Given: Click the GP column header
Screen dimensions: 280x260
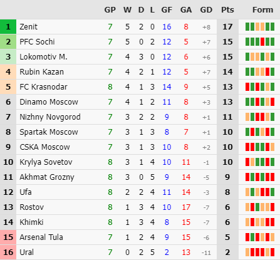Looking at the screenshot, I should point(110,10).
